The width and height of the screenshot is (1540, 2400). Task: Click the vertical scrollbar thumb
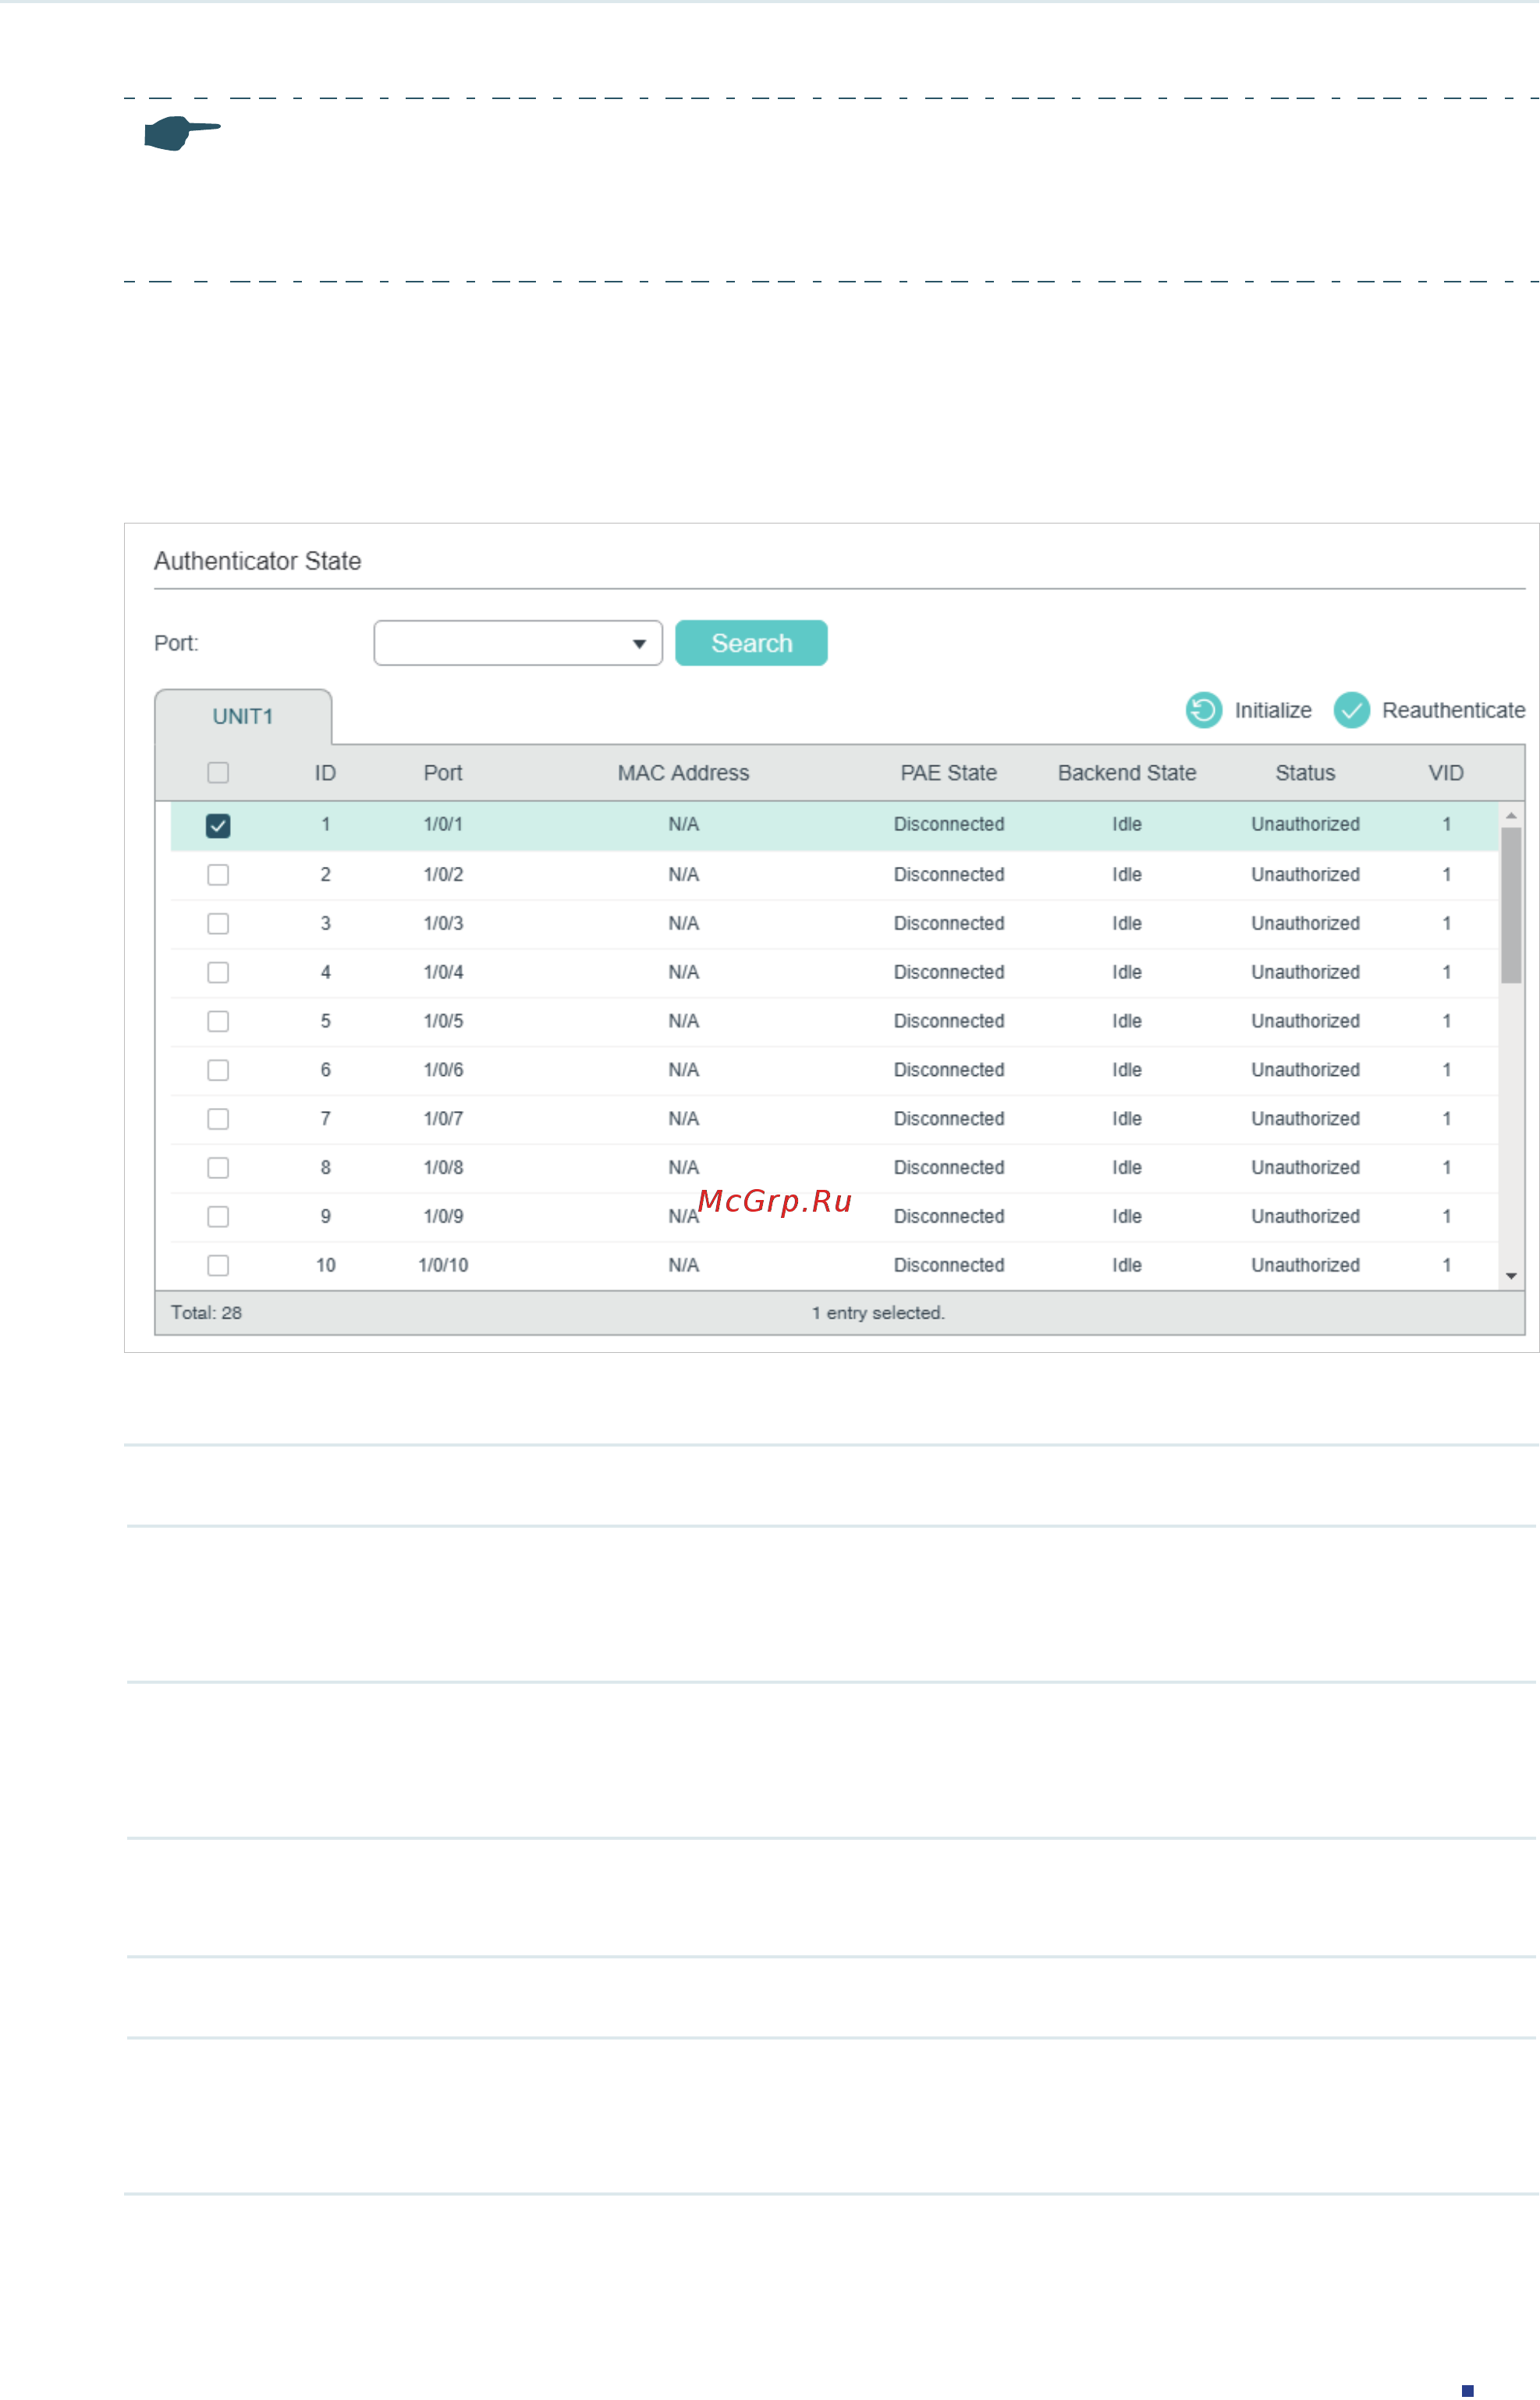point(1511,905)
